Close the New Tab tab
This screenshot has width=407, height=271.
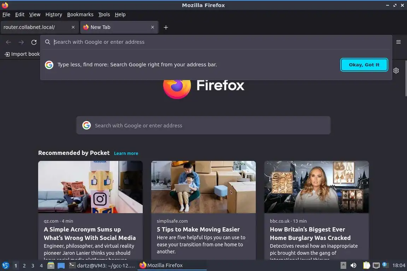coord(153,27)
